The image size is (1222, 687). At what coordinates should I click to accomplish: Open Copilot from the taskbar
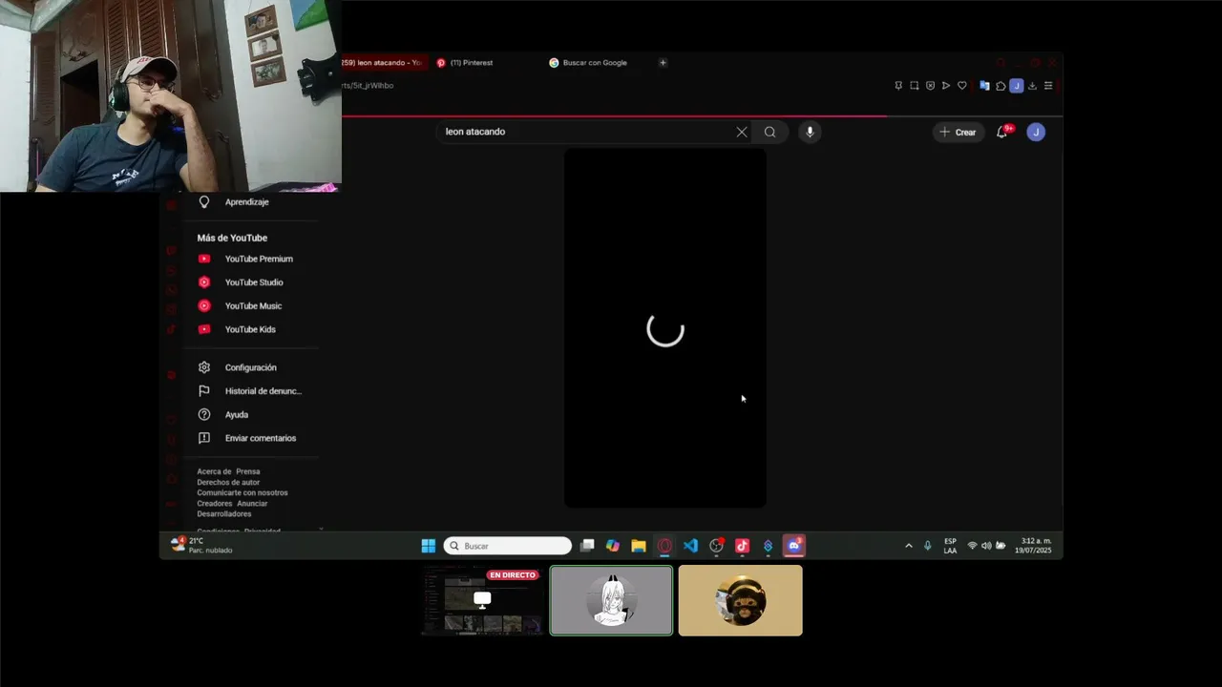pyautogui.click(x=613, y=546)
